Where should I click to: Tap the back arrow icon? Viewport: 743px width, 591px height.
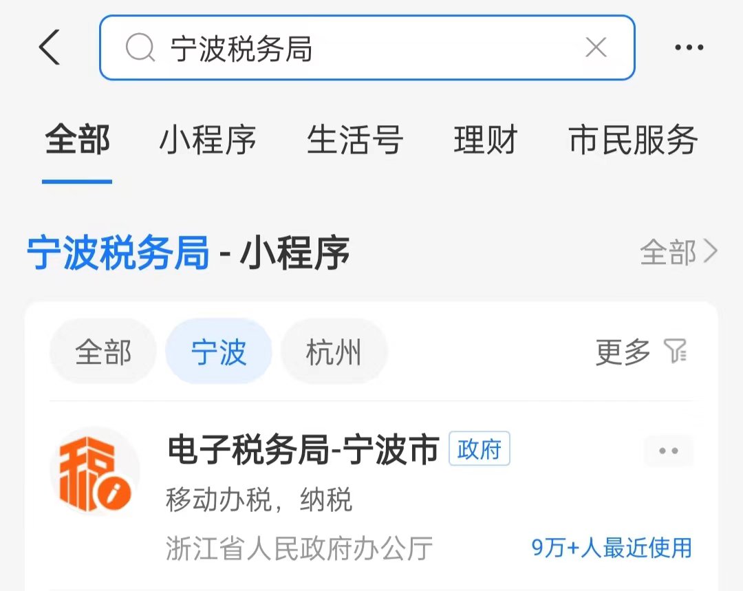pyautogui.click(x=50, y=47)
